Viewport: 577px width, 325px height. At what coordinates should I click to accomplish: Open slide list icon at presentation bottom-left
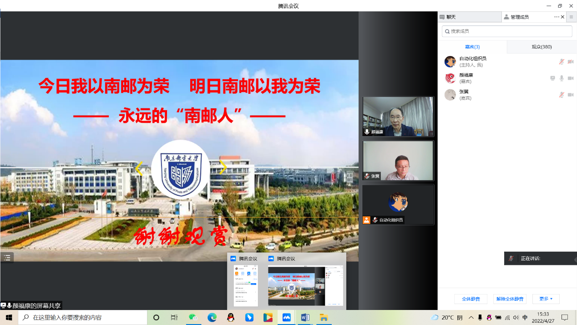[7, 258]
